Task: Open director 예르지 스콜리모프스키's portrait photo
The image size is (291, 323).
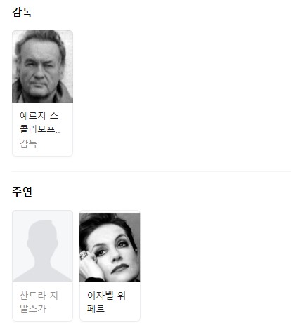Action: point(42,67)
